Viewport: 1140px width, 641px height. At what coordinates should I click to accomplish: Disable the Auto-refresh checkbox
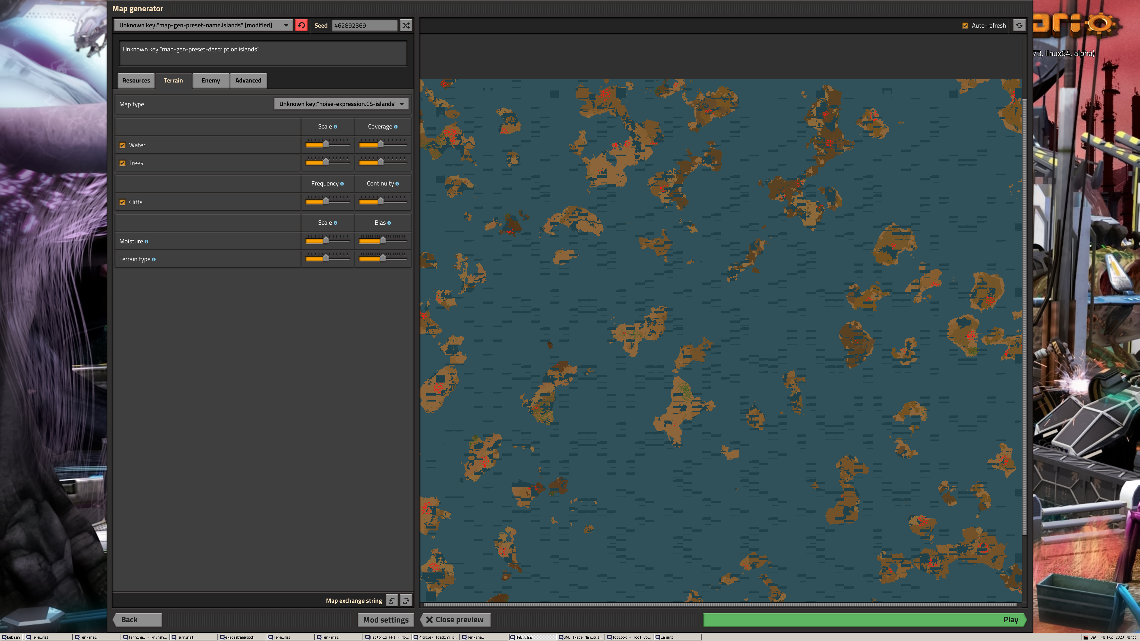coord(965,26)
